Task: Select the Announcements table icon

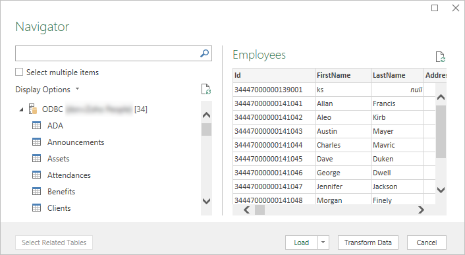Action: pos(36,142)
